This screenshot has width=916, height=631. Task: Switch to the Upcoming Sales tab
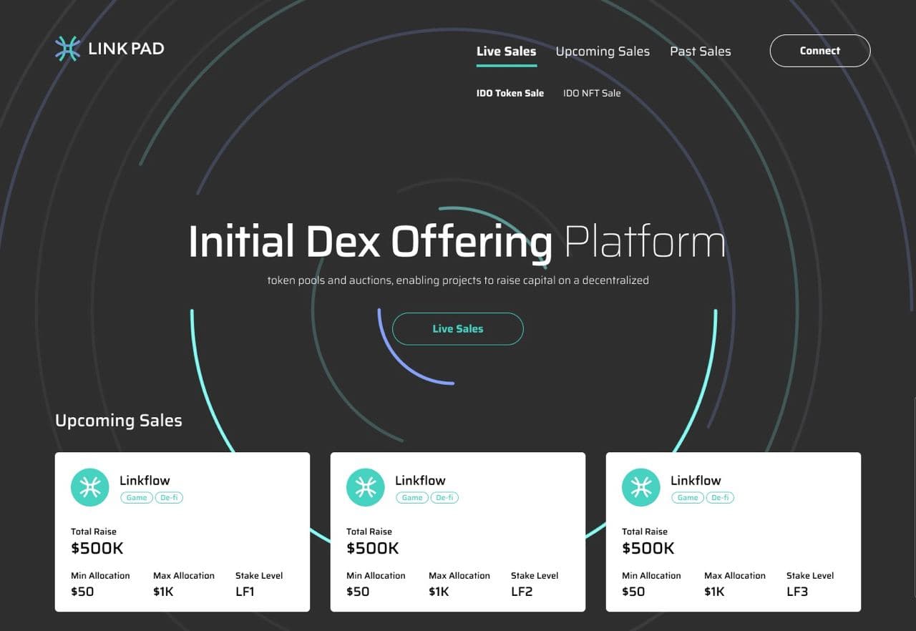[x=603, y=52]
